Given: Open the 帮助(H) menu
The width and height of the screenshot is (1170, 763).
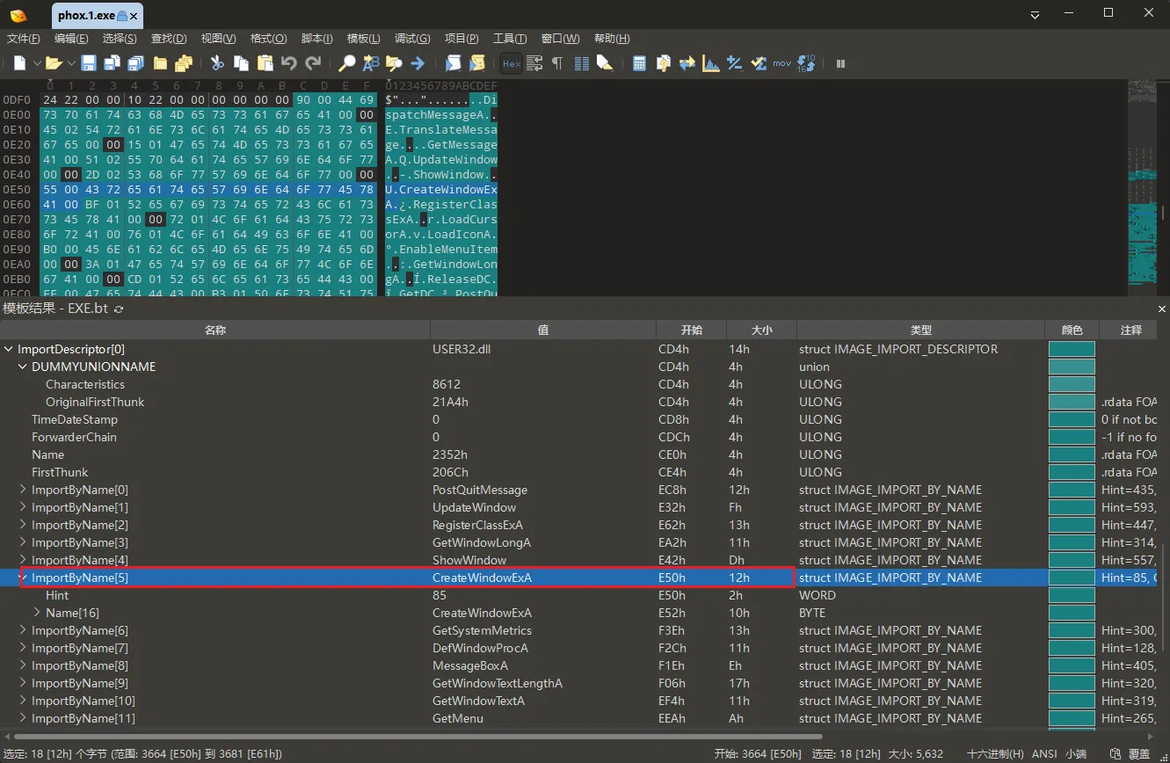Looking at the screenshot, I should [x=612, y=39].
